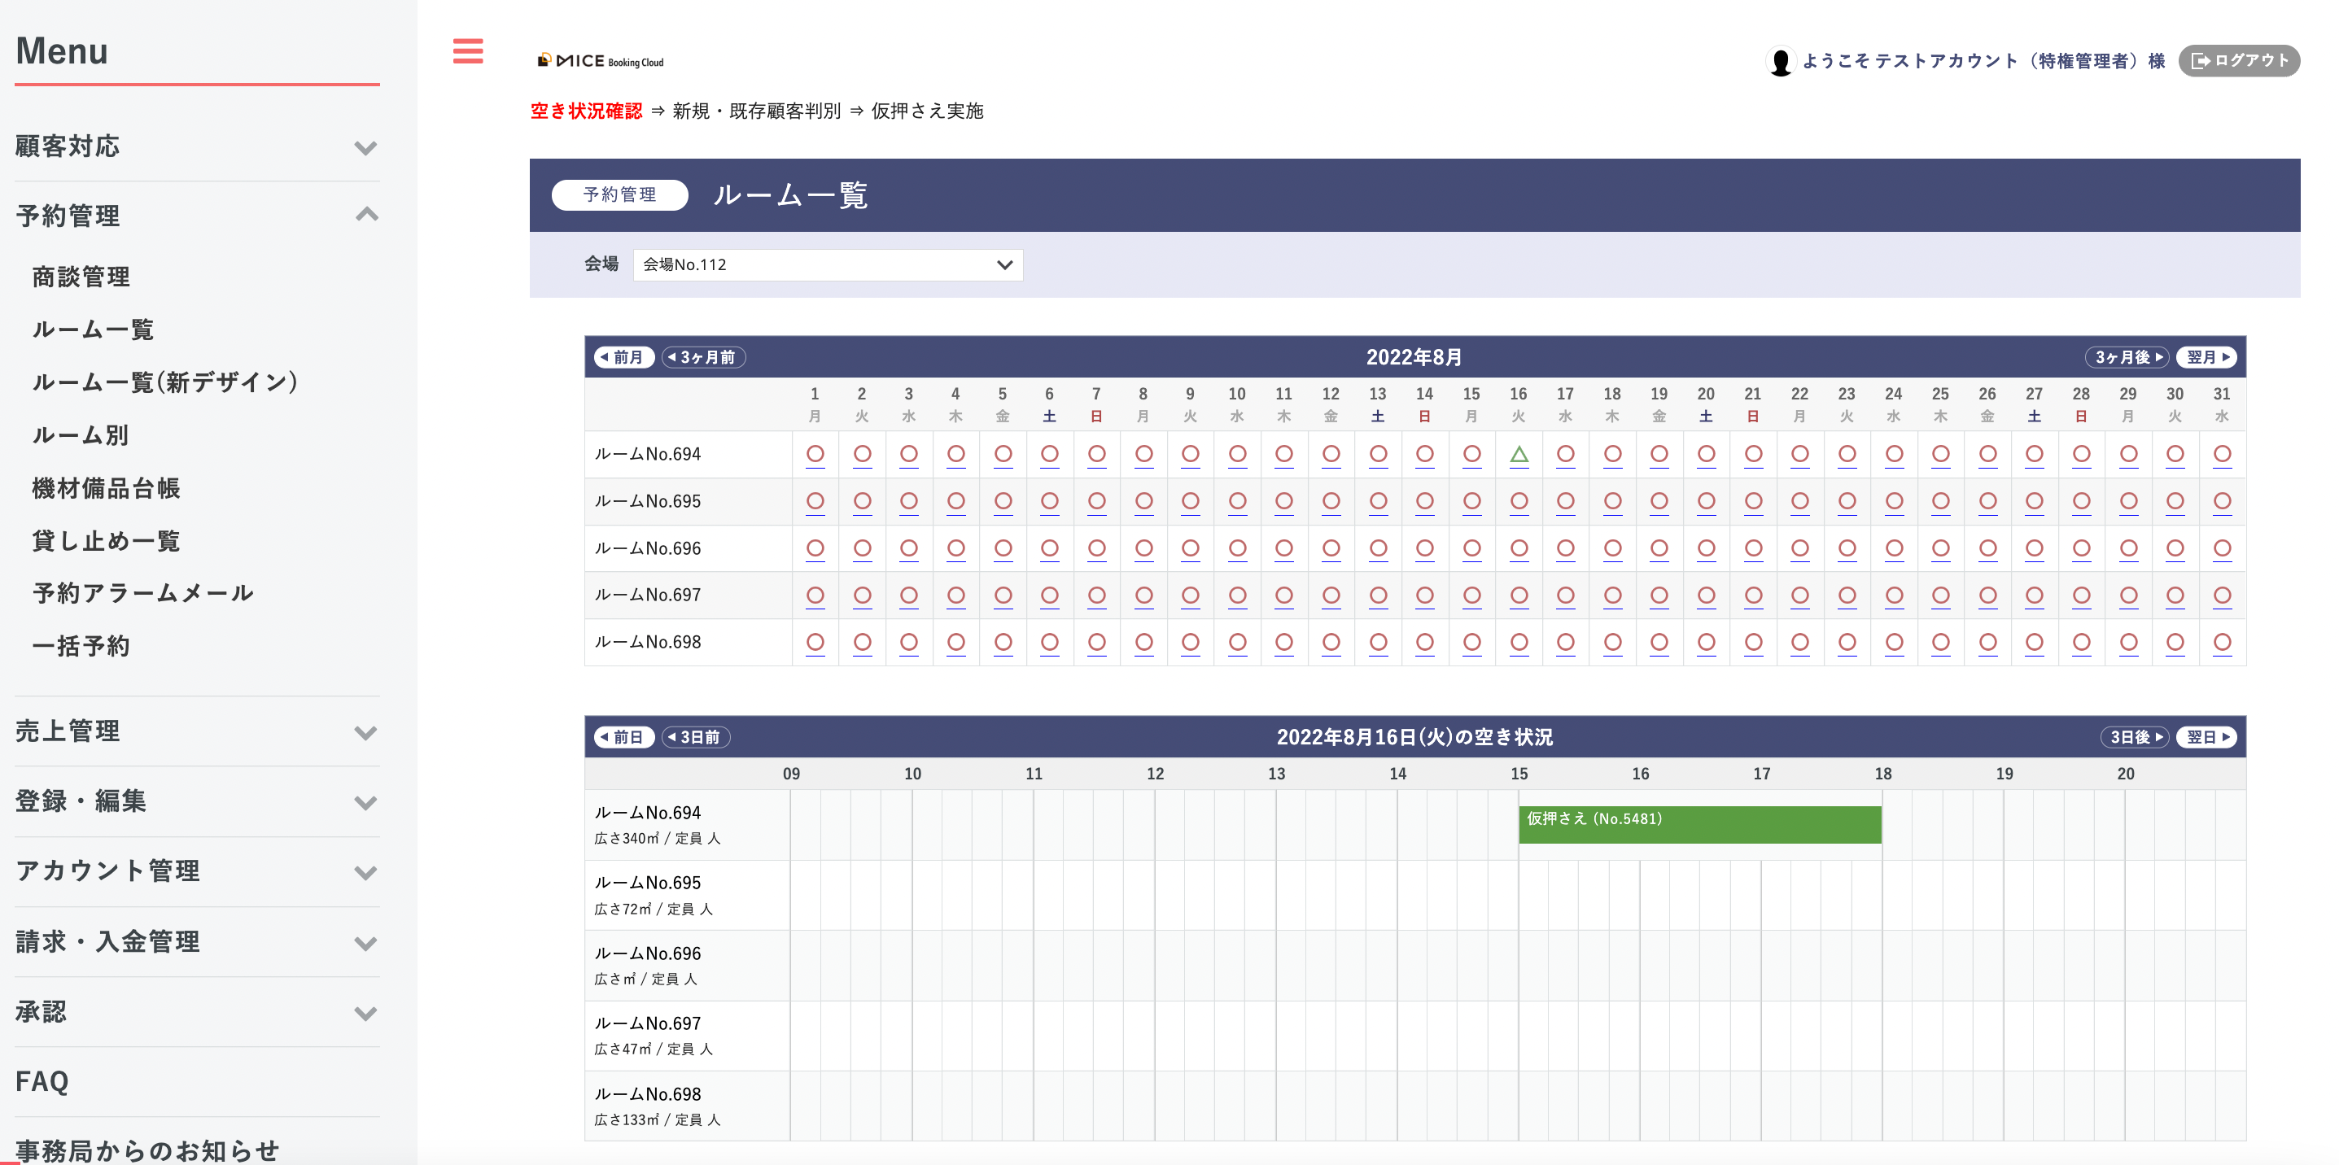The width and height of the screenshot is (2339, 1165).
Task: Click the green triangle for ルームNo.694
Action: [x=1518, y=455]
